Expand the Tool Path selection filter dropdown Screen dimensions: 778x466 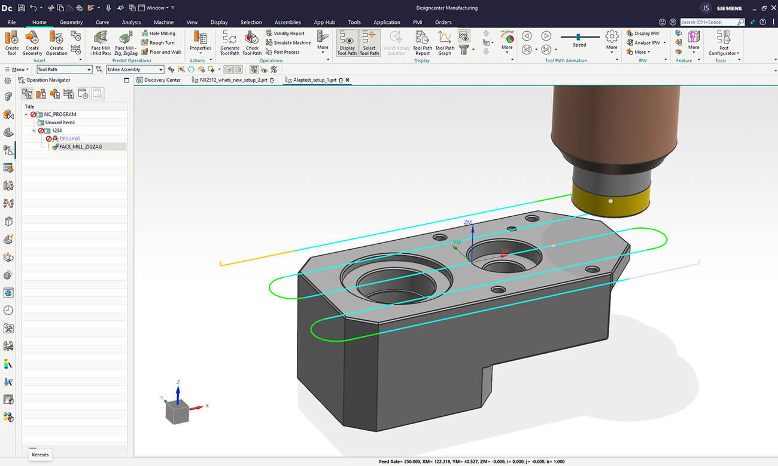click(89, 70)
